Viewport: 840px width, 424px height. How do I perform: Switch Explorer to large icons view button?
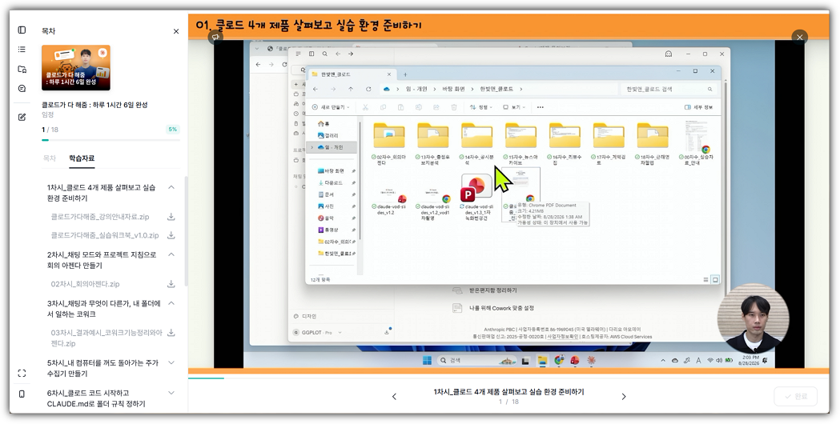(x=715, y=279)
